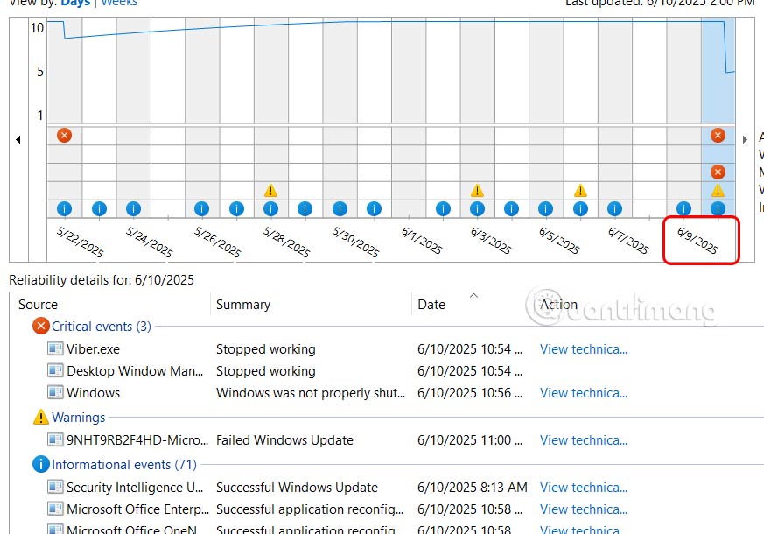The image size is (764, 534).
Task: Click the Security Intelligence Update source icon
Action: click(54, 487)
